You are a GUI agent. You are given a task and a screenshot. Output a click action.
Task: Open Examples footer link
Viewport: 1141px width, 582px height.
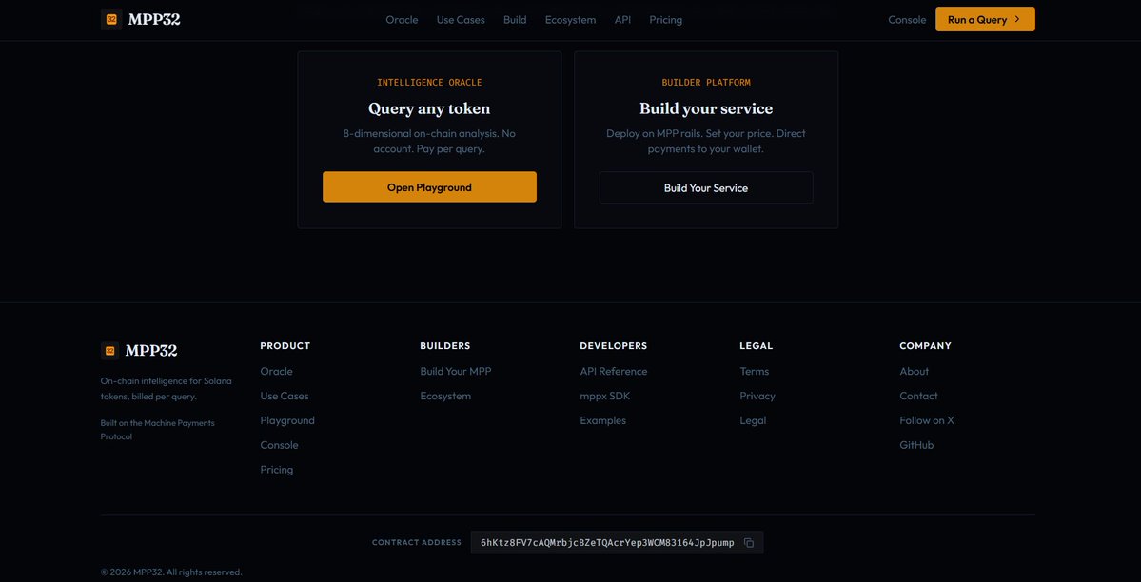pyautogui.click(x=602, y=420)
